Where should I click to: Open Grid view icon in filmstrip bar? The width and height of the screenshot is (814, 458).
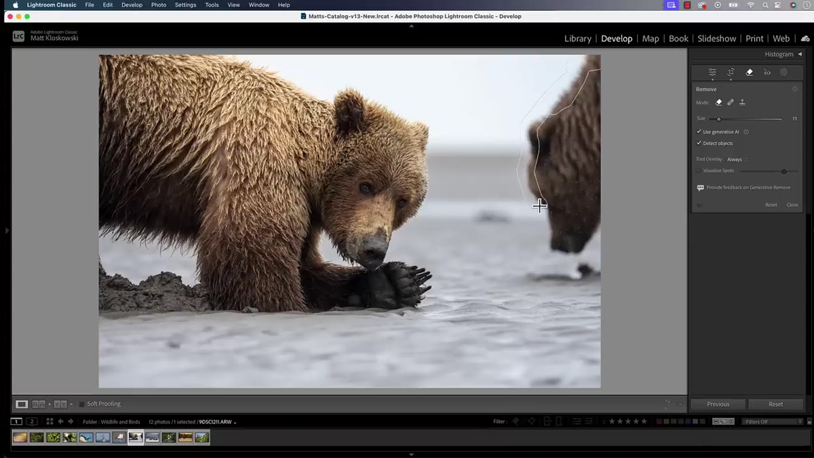click(x=50, y=421)
